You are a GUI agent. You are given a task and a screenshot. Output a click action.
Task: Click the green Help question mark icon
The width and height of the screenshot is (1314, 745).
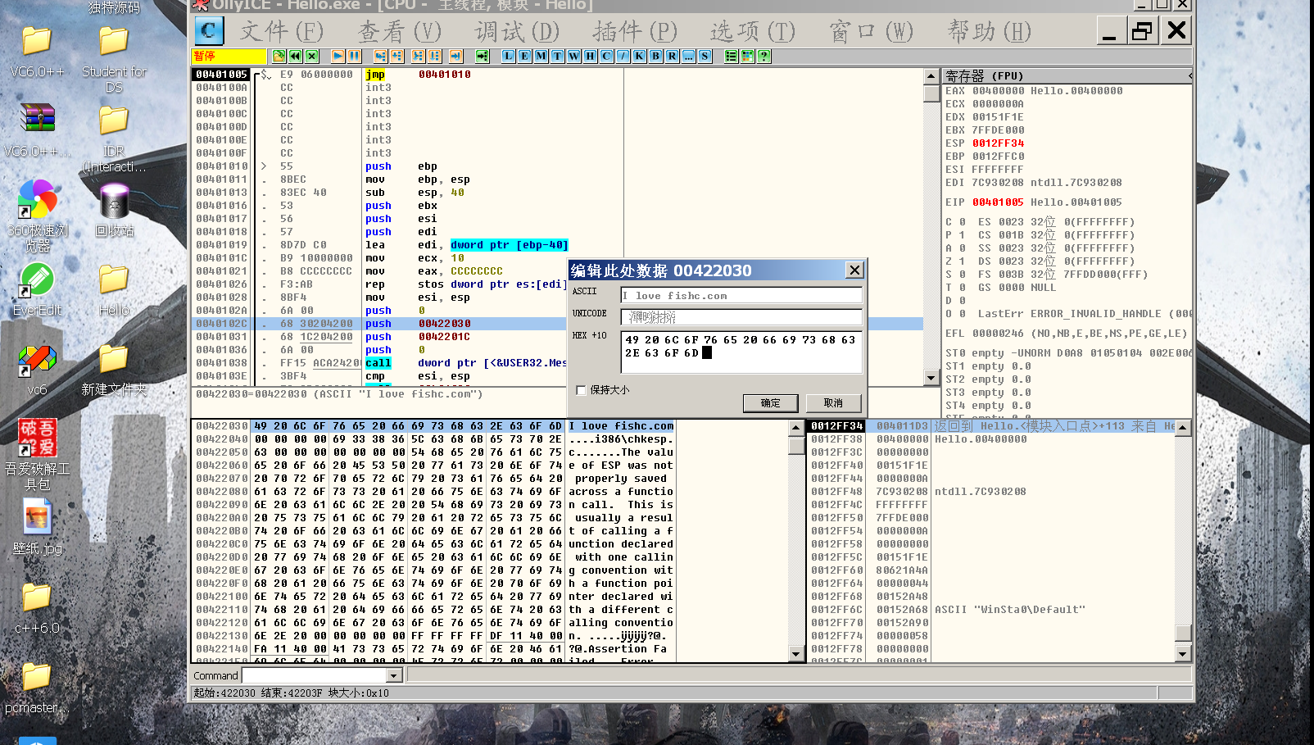(x=763, y=57)
